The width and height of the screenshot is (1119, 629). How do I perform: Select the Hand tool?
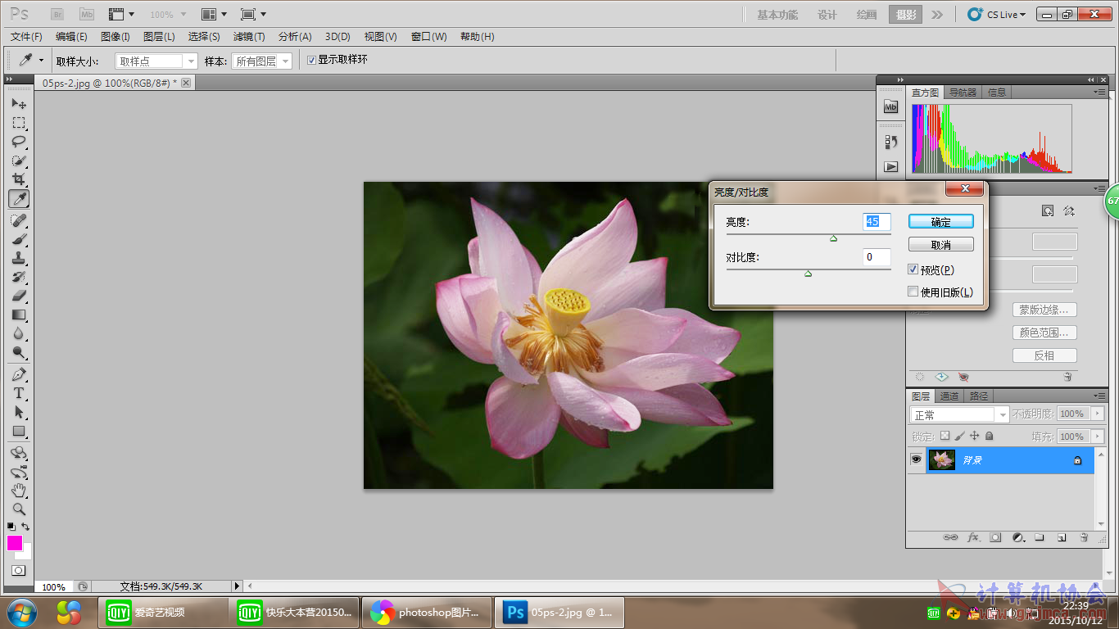(x=19, y=491)
